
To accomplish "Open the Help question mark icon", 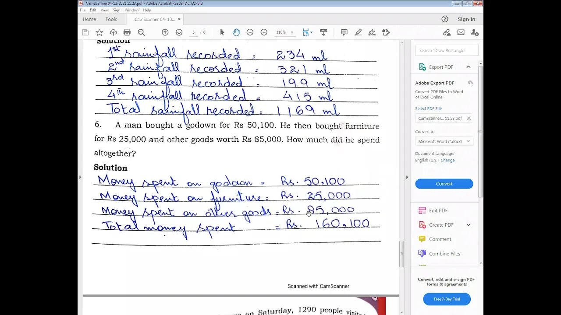I will pyautogui.click(x=445, y=19).
